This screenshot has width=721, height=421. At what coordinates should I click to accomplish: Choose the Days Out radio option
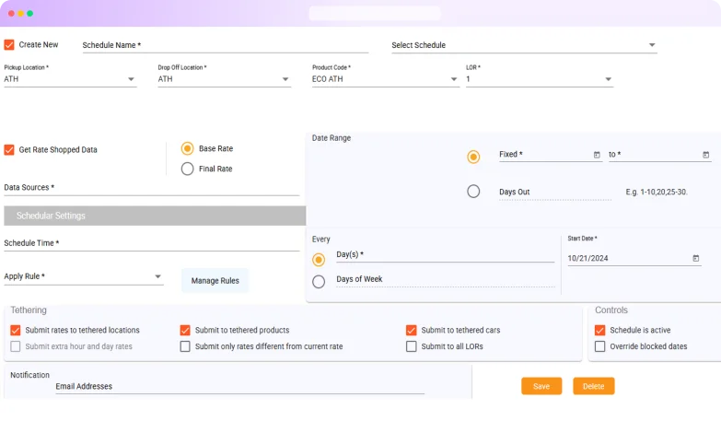(473, 192)
